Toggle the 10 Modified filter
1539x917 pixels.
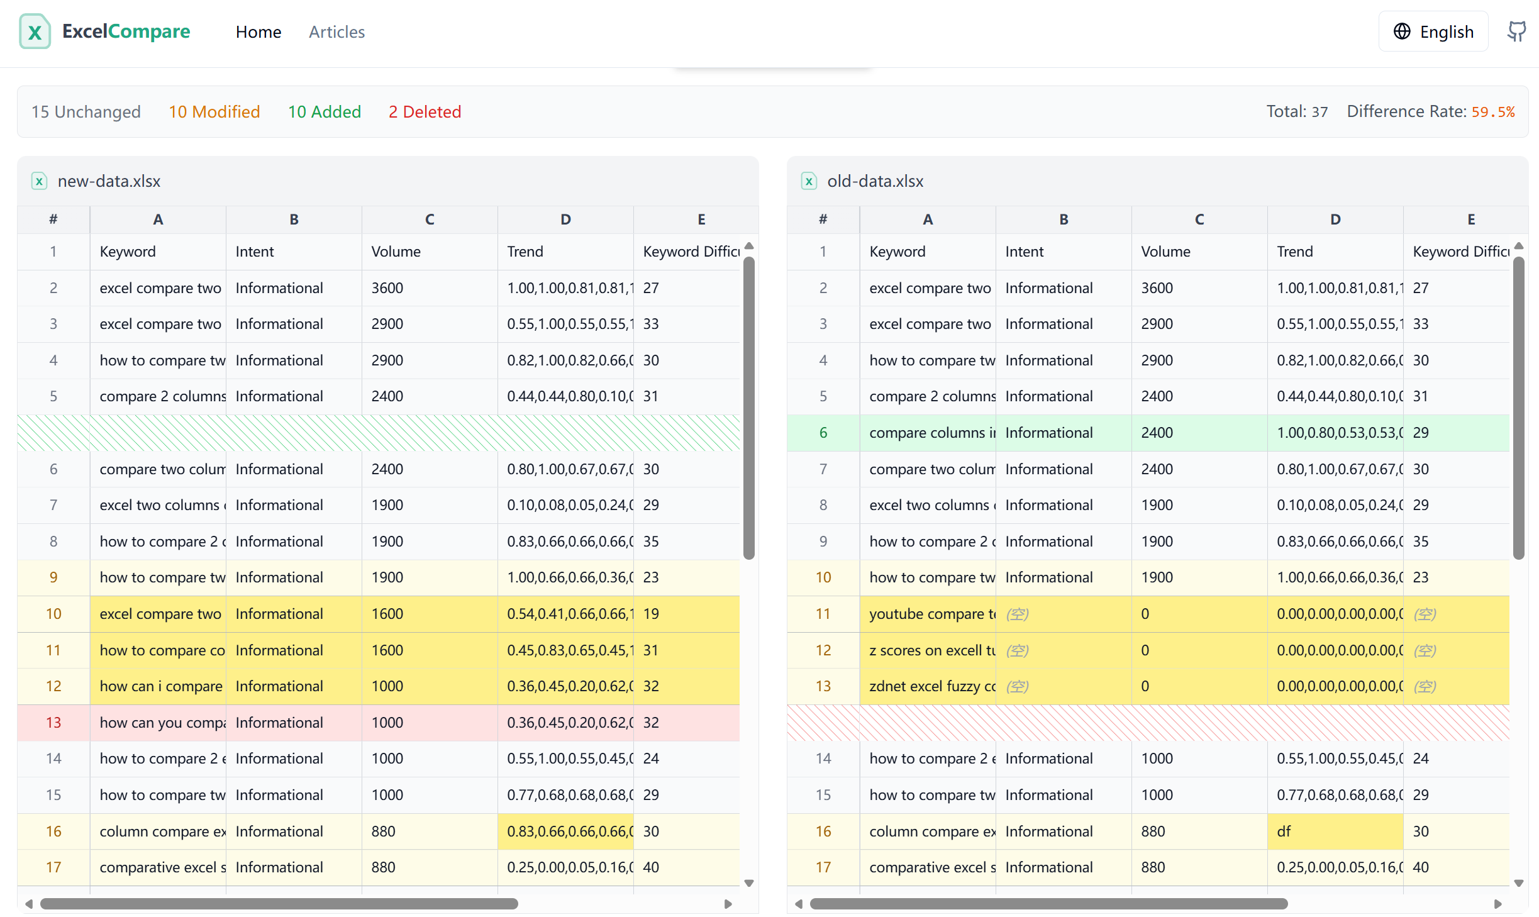(x=214, y=112)
